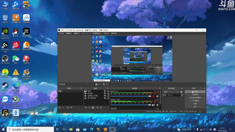Remove scene using the Scenes panel minus
The width and height of the screenshot is (235, 132).
[x=63, y=107]
